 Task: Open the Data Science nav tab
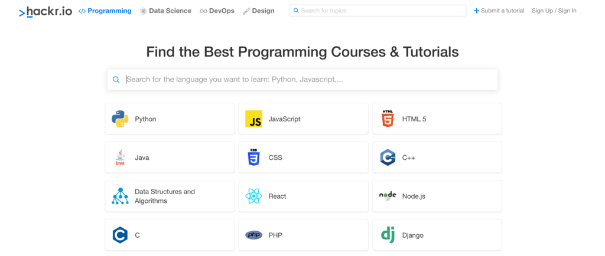point(166,11)
